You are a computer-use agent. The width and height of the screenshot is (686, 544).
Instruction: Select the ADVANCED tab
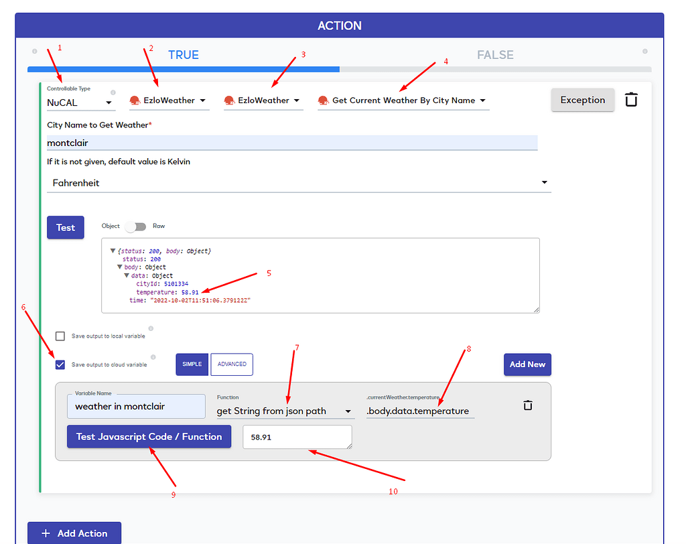(232, 364)
